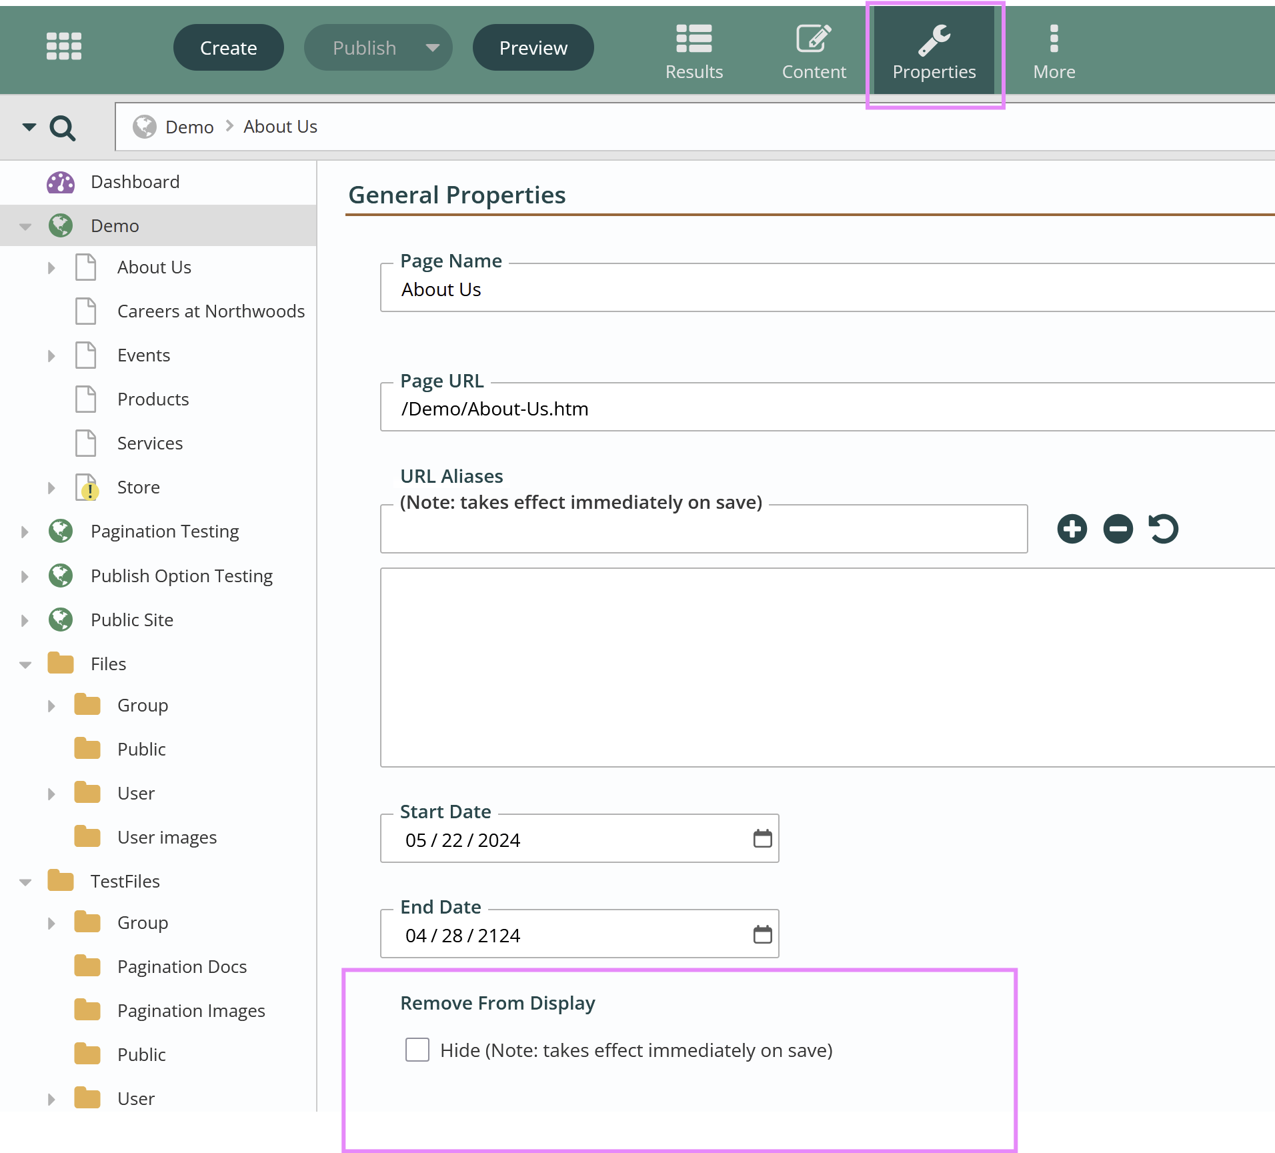Click Public folder icon under Files
Viewport: 1275px width, 1153px height.
point(87,749)
